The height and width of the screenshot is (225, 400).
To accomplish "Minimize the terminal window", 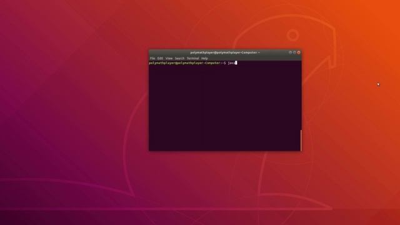I will 290,52.
